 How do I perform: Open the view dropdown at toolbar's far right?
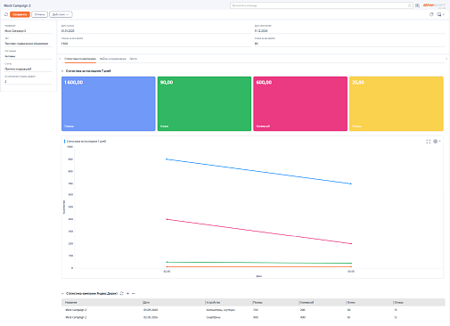[440, 14]
